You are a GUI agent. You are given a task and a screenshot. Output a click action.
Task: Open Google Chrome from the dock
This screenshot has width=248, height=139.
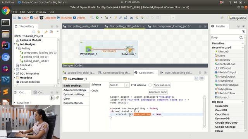coord(6,11)
